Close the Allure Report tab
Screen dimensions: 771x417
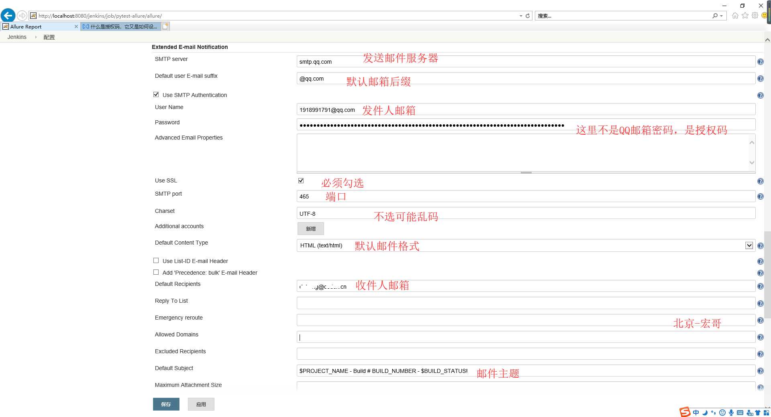(x=76, y=26)
